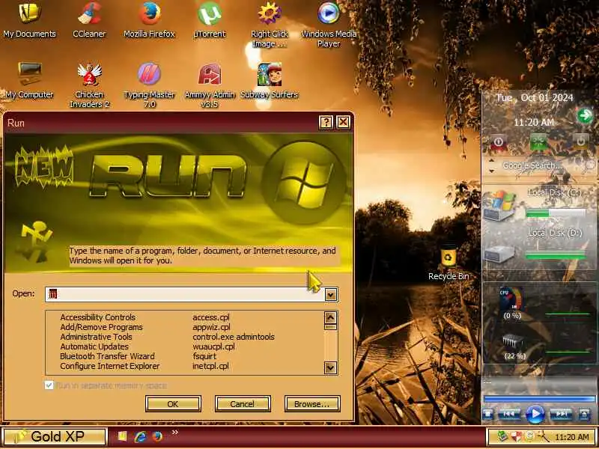Expand the Open field dropdown arrow

[331, 294]
